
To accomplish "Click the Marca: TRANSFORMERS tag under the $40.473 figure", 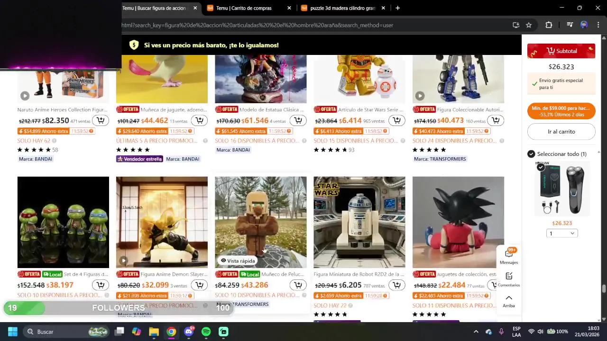I will 440,159.
